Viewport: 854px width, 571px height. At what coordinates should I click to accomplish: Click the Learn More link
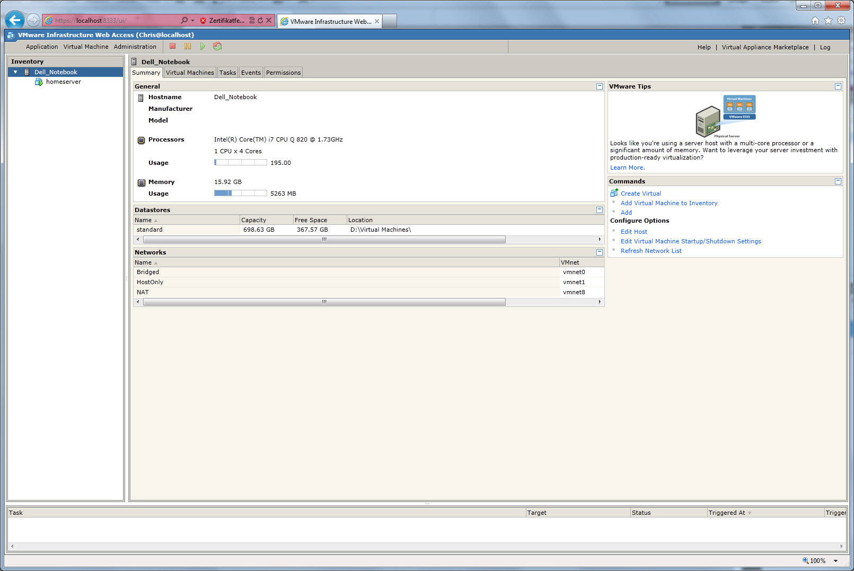click(627, 168)
